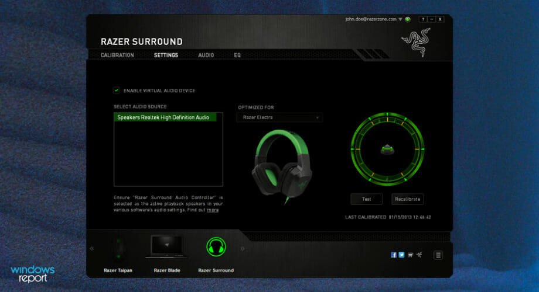Screen dimensions: 539x292
Task: Click the Razer Electra headset image
Action: (x=282, y=167)
